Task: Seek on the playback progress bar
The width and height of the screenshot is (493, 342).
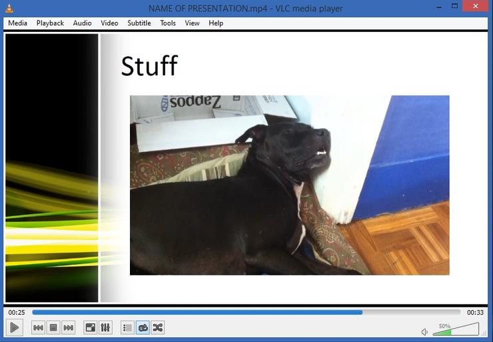Action: 246,313
